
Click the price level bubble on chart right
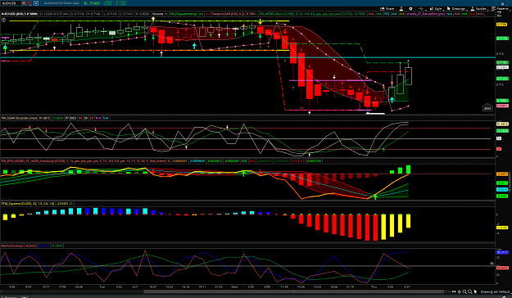coord(487,108)
